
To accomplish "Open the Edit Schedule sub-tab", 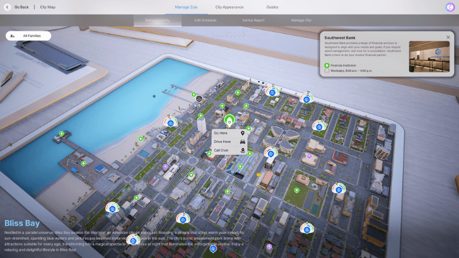I will pyautogui.click(x=206, y=20).
